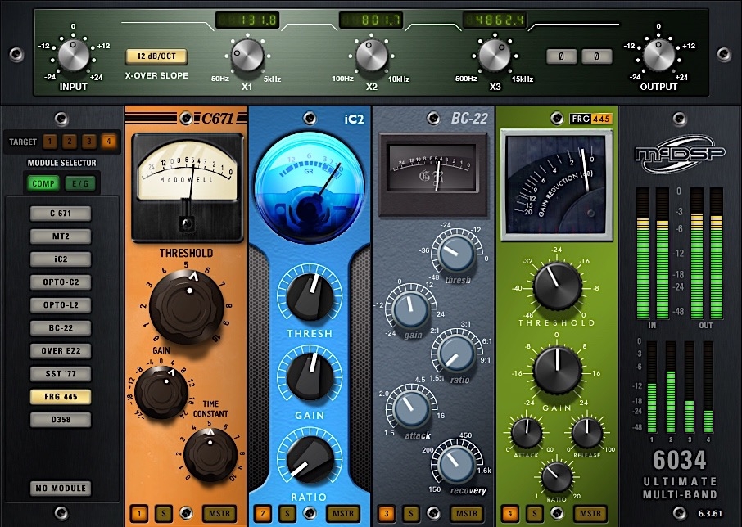Click the iC2 blue GR meter
The image size is (742, 527).
[x=310, y=187]
